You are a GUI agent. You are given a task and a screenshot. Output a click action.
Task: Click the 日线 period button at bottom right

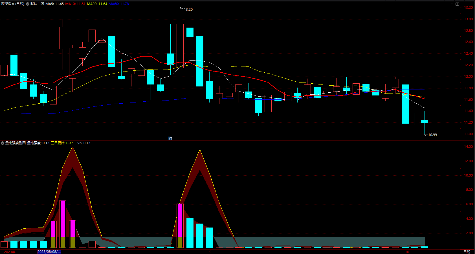point(467,252)
